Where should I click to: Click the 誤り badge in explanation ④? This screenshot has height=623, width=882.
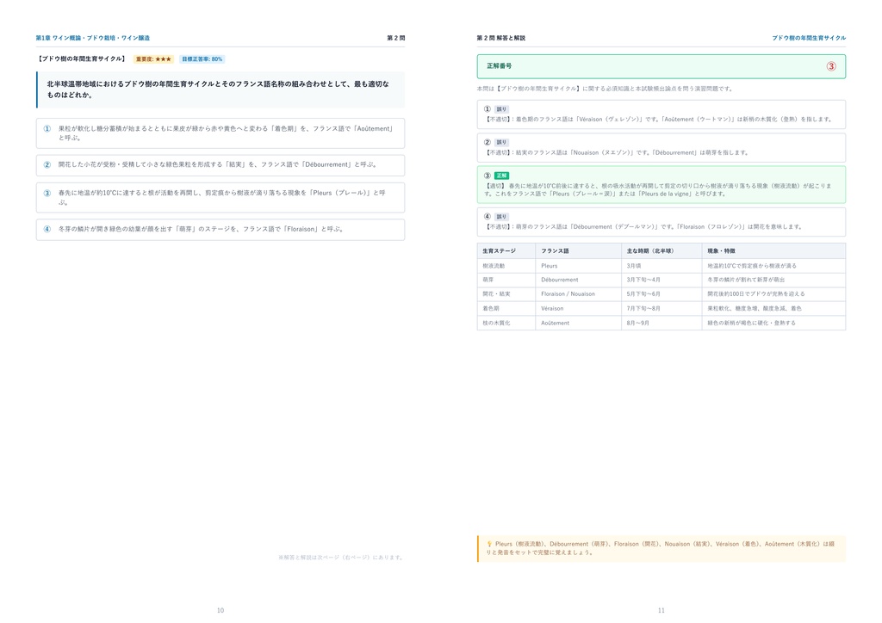(501, 217)
